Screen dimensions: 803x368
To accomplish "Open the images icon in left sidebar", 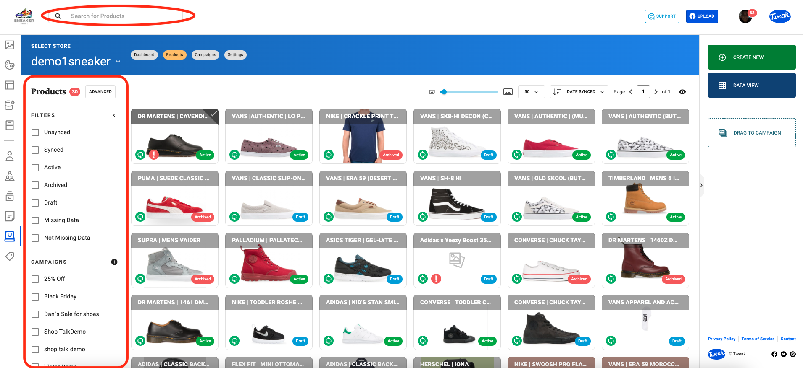I will pos(10,45).
